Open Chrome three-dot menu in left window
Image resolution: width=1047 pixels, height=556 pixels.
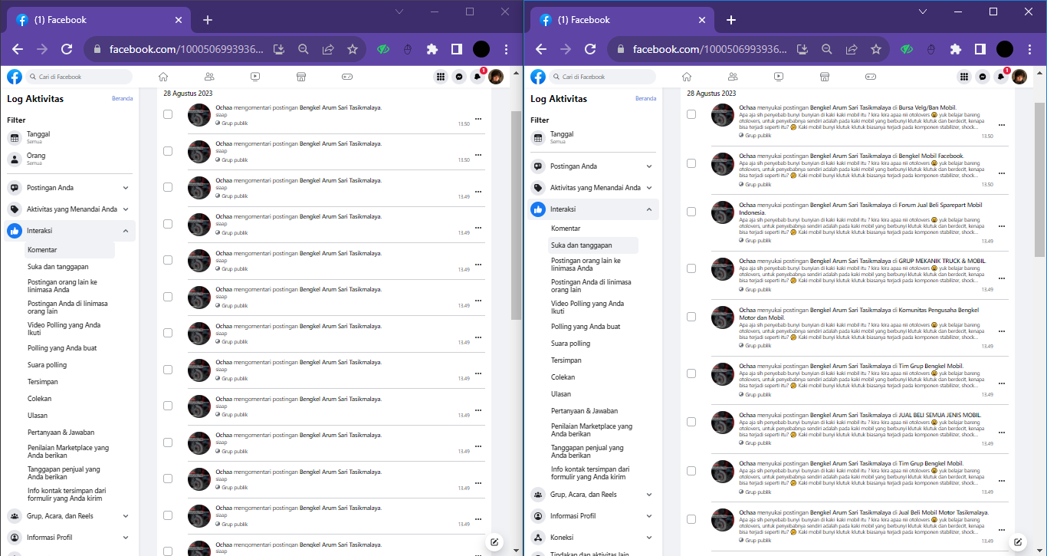pos(507,49)
